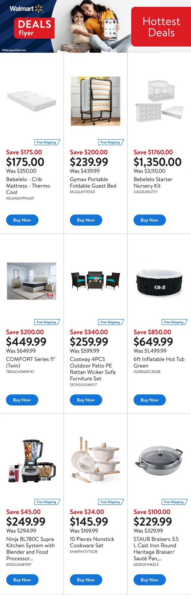The image size is (191, 598).
Task: Click the Free Shipping tag on hot tub
Action: point(174,322)
